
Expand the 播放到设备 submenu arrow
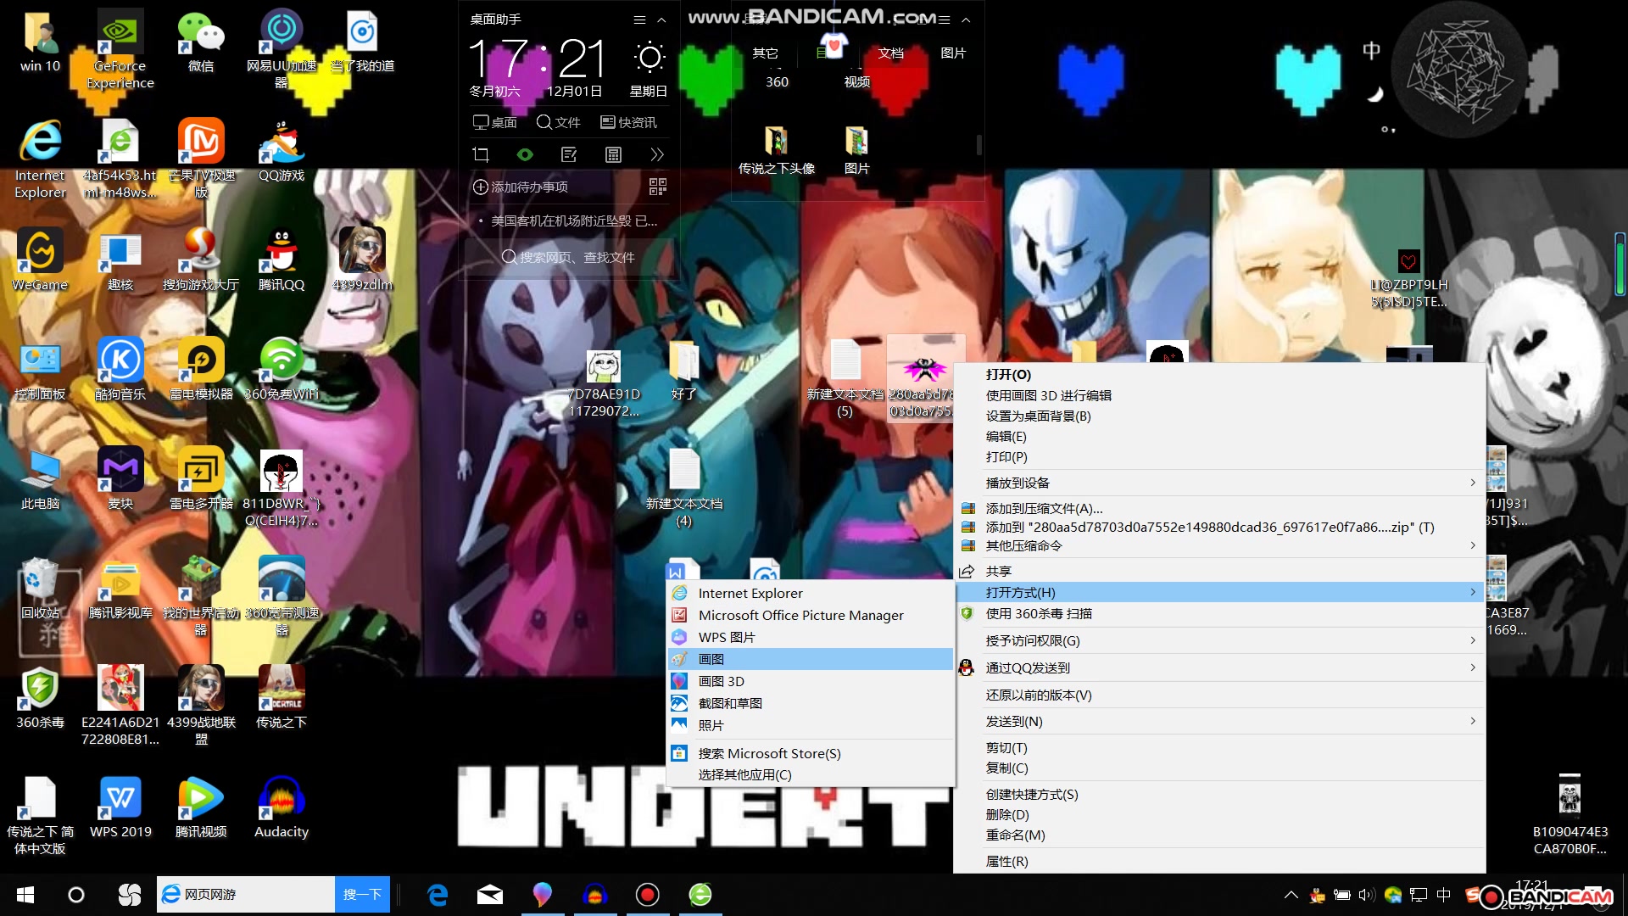coord(1473,483)
